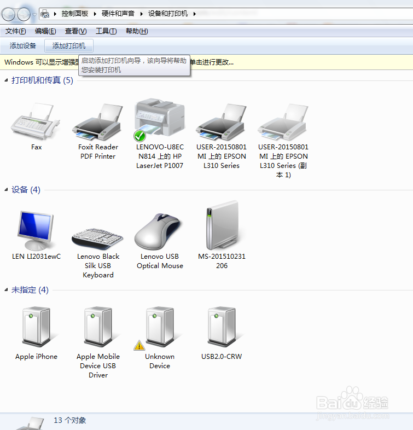Viewport: 413px width, 430px height.
Task: Select the Fax device icon
Action: pyautogui.click(x=36, y=121)
